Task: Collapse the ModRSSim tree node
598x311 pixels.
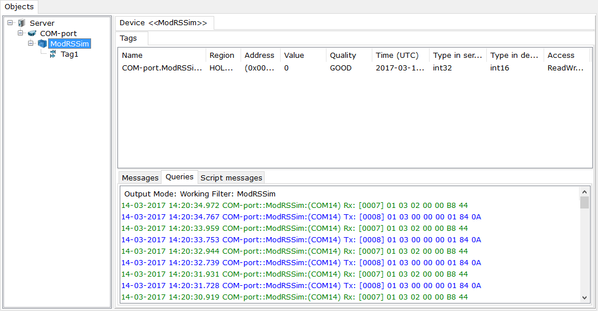Action: point(31,44)
